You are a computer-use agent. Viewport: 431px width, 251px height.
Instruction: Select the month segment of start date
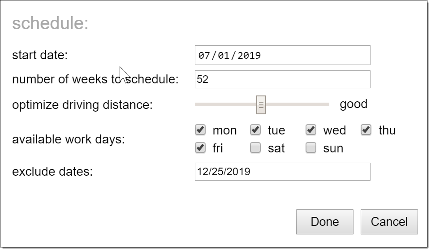(x=204, y=55)
